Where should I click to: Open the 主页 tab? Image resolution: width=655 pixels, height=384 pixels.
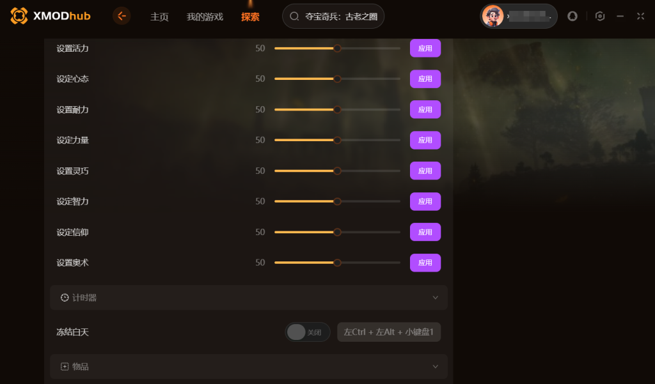point(159,17)
